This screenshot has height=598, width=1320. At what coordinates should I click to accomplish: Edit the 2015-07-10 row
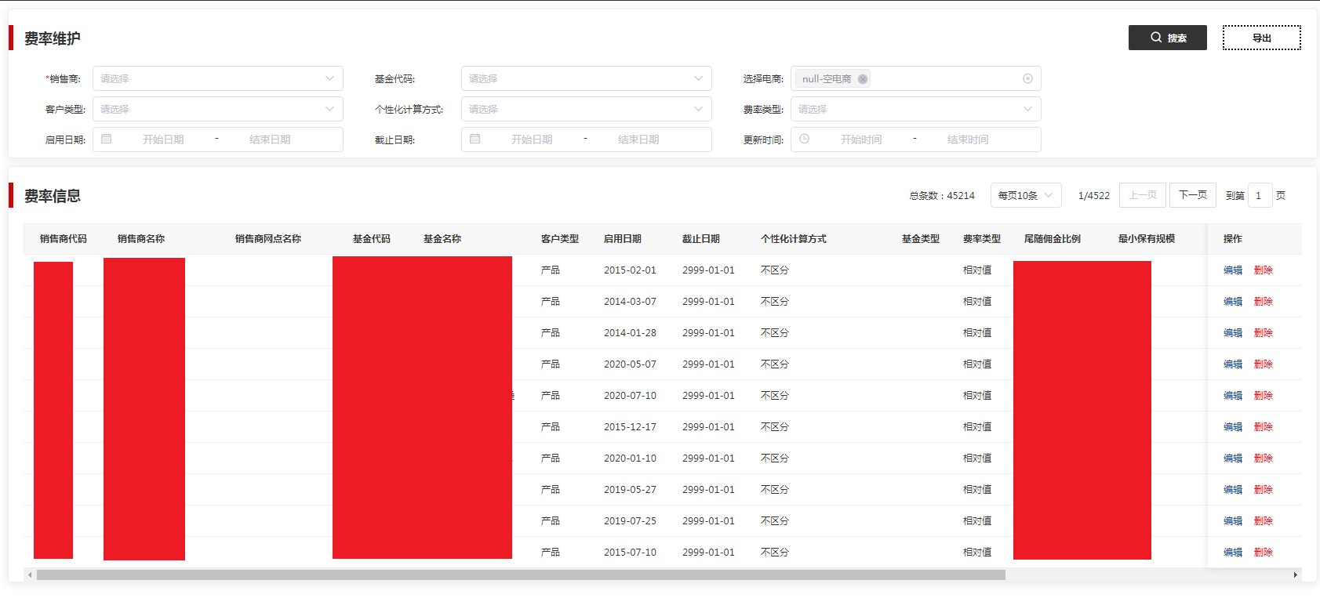[x=1233, y=553]
